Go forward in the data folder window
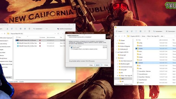 coord(119,36)
